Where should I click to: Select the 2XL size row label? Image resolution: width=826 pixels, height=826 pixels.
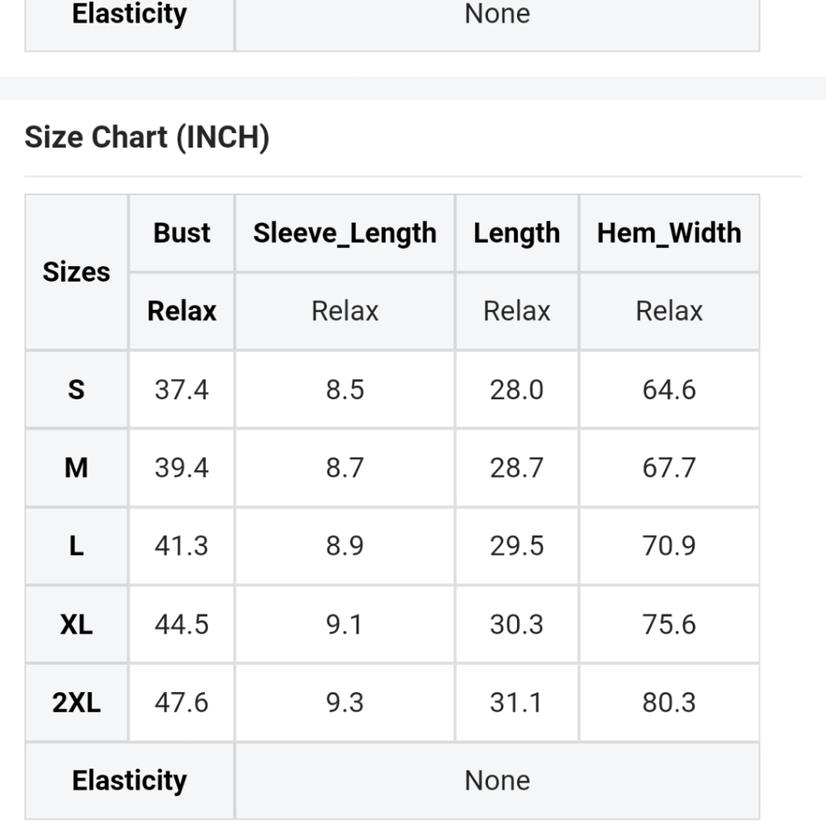coord(76,702)
